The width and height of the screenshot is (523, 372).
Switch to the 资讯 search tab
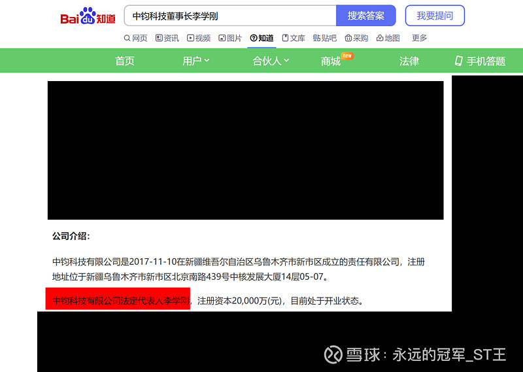click(167, 38)
